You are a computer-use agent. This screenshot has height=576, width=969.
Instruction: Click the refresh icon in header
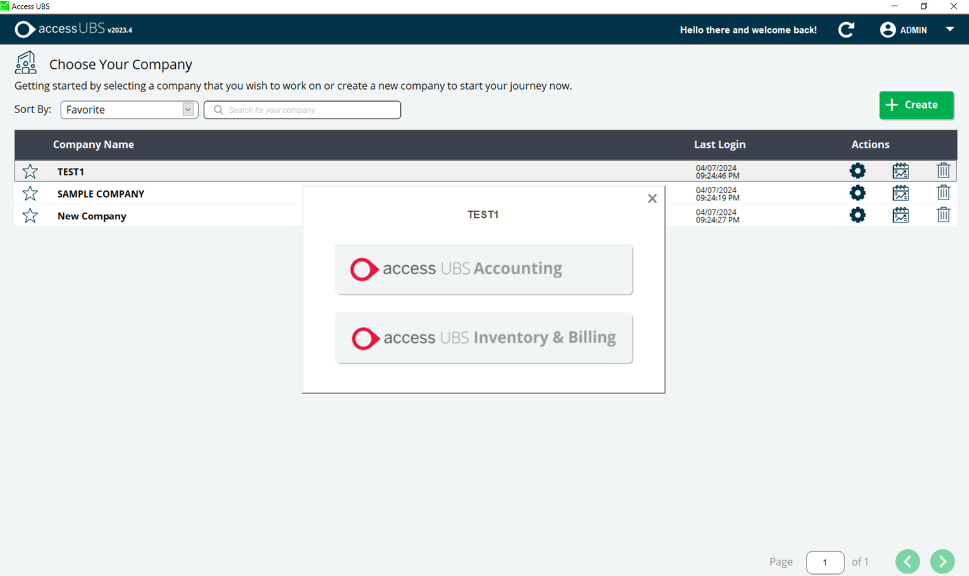[x=846, y=30]
